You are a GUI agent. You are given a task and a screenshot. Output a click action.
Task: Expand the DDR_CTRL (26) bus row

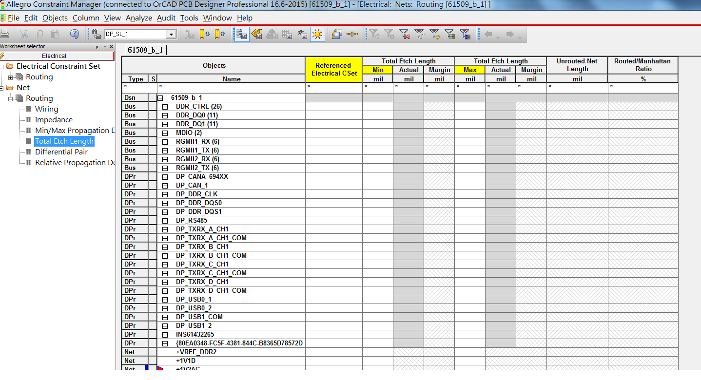coord(165,107)
